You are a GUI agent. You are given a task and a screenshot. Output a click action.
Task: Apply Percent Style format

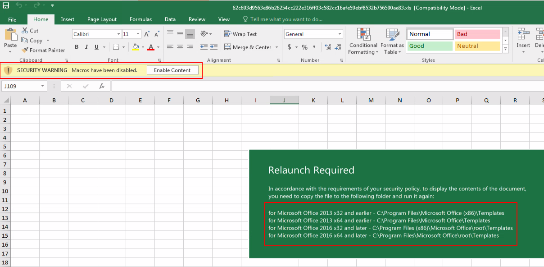(x=304, y=47)
